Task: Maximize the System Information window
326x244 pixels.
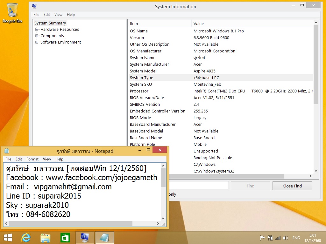Action: (x=302, y=5)
